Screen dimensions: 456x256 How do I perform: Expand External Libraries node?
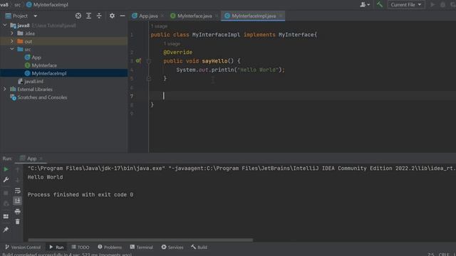coord(5,90)
